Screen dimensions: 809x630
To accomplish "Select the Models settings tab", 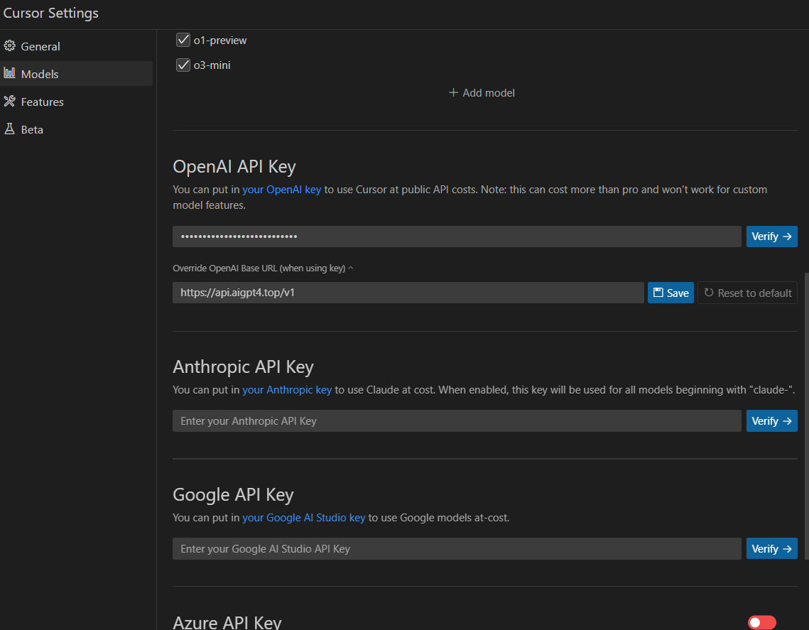I will pyautogui.click(x=77, y=74).
